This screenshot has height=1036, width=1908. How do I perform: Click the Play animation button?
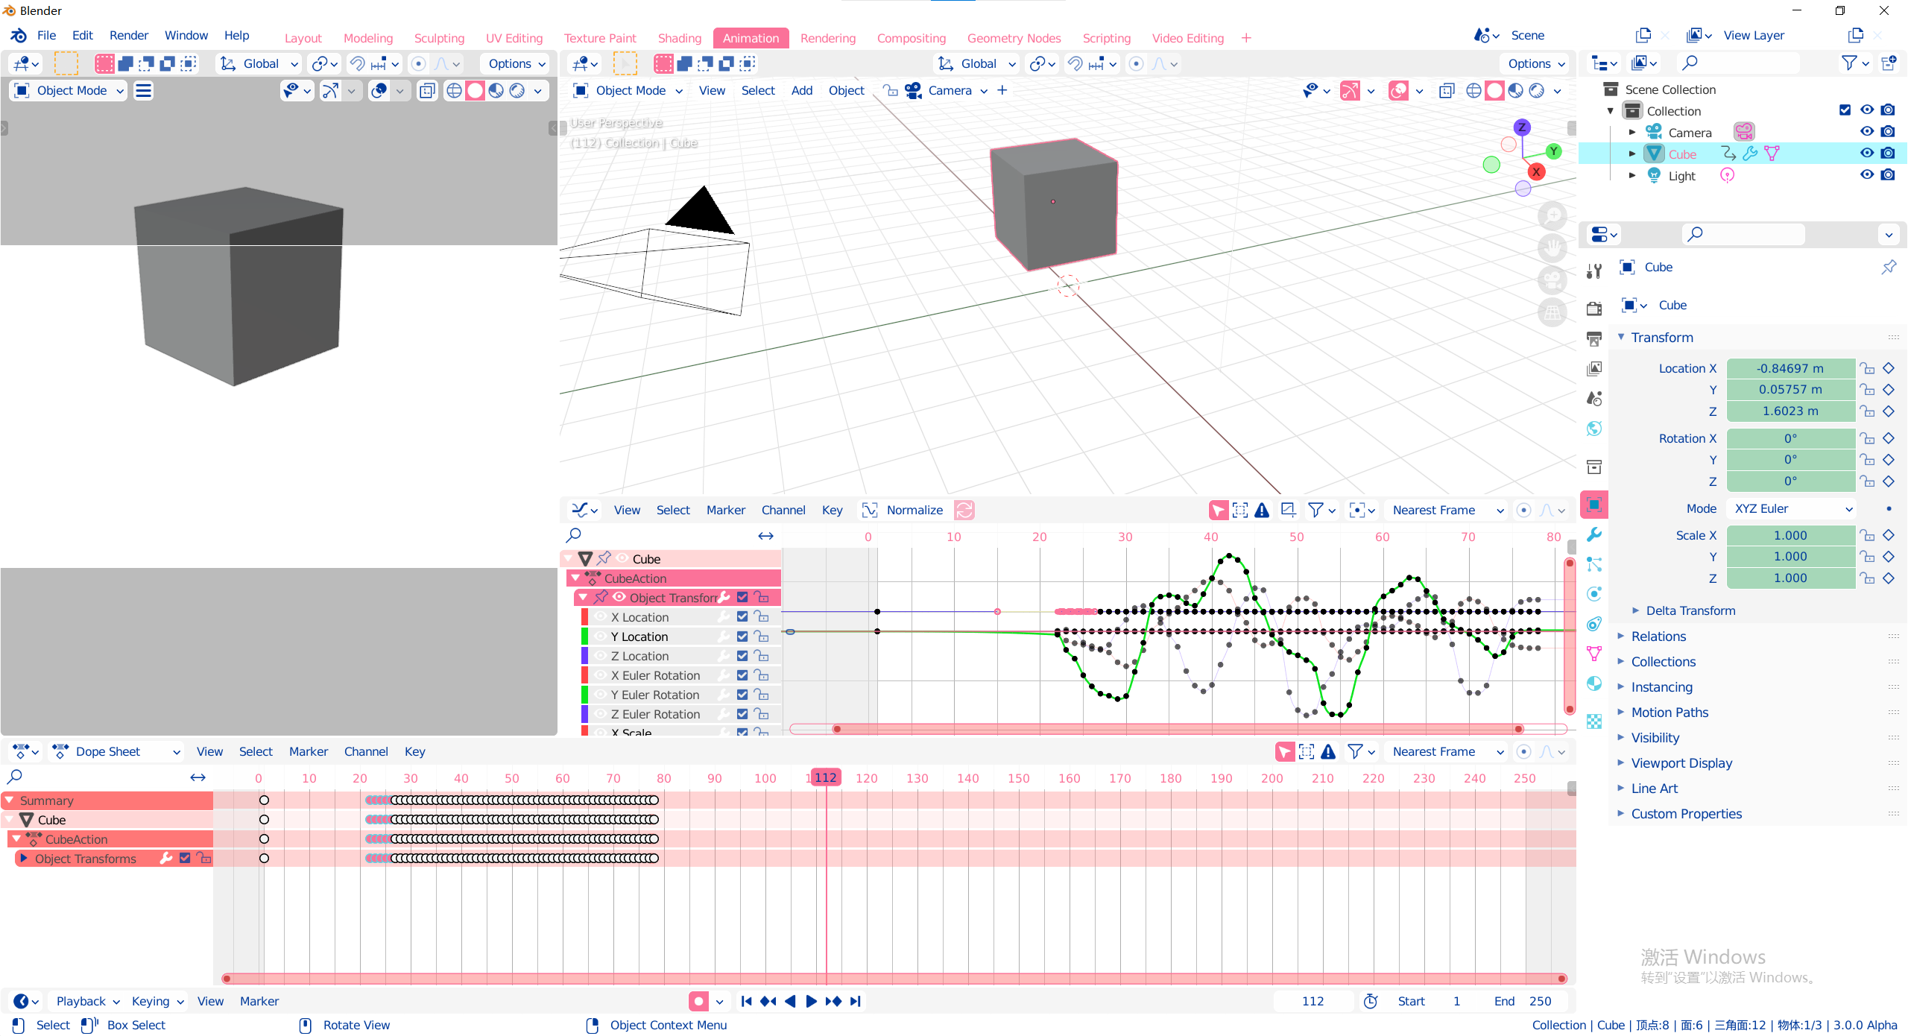click(x=811, y=1001)
